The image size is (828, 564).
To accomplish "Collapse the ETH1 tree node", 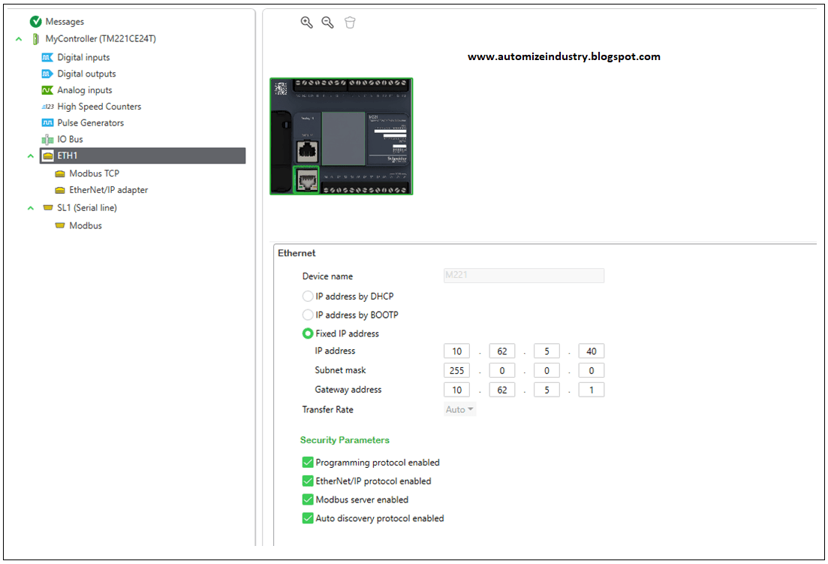I will click(x=31, y=155).
